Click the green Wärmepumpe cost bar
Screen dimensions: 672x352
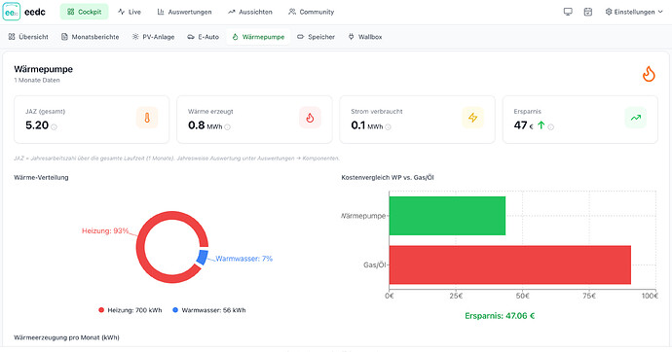click(447, 216)
